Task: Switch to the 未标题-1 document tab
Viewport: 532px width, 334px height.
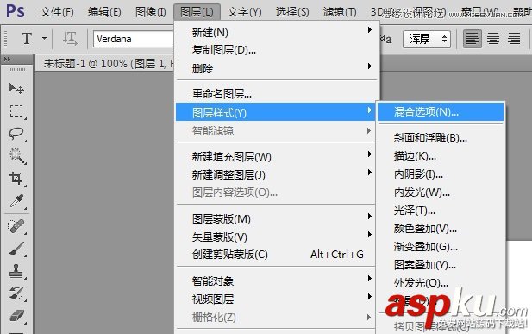Action: tap(105, 63)
